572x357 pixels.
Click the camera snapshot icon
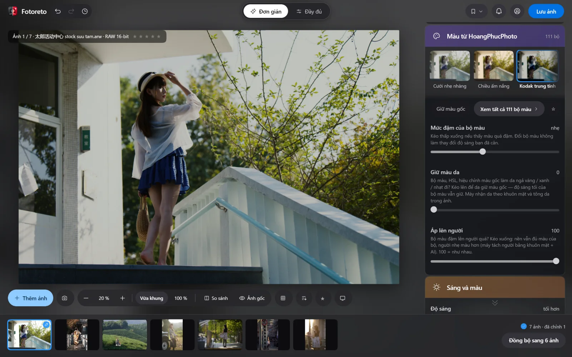click(x=64, y=298)
